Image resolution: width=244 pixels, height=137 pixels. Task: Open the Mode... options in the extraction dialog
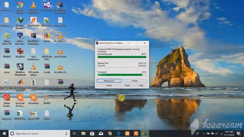(x=128, y=85)
